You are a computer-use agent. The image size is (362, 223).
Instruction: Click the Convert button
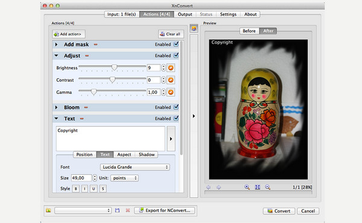(279, 211)
